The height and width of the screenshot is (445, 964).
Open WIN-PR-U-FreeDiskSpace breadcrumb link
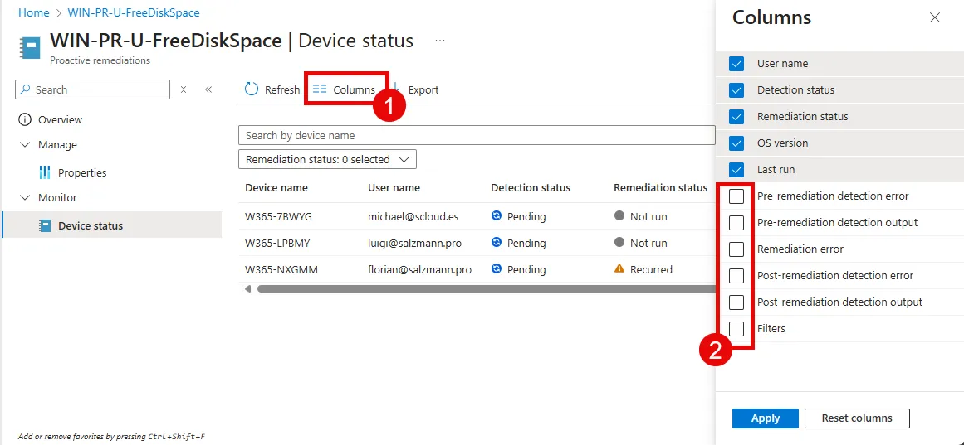coord(134,12)
